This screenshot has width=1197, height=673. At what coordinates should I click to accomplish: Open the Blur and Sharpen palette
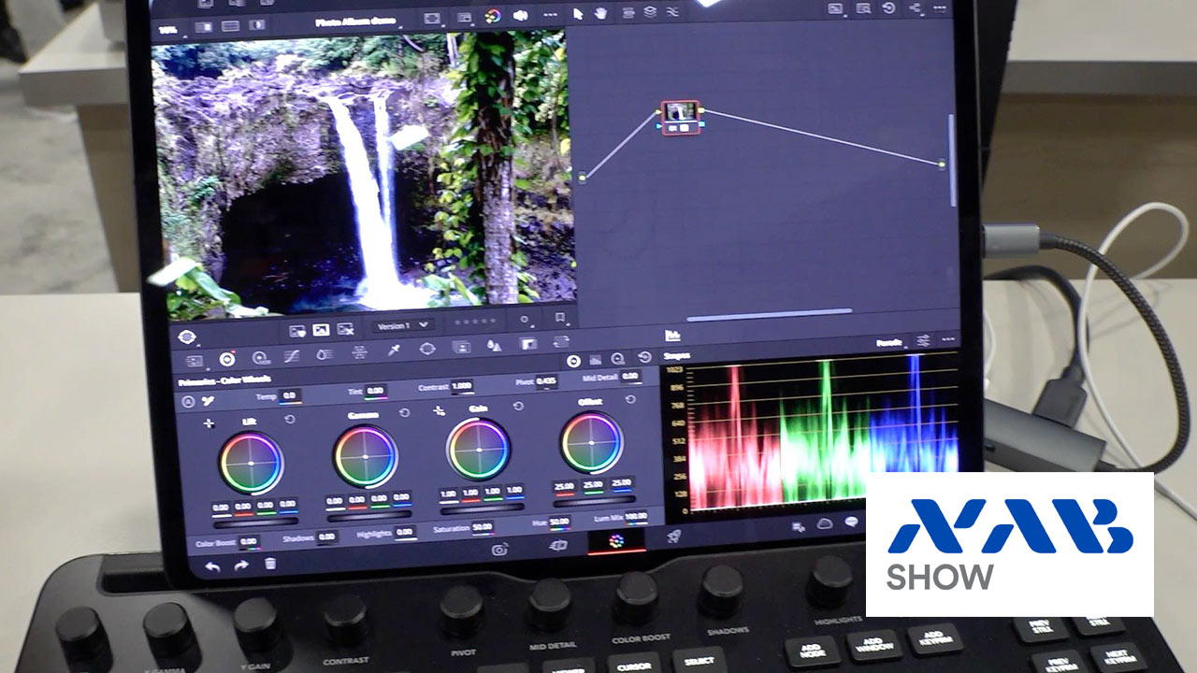pyautogui.click(x=494, y=347)
